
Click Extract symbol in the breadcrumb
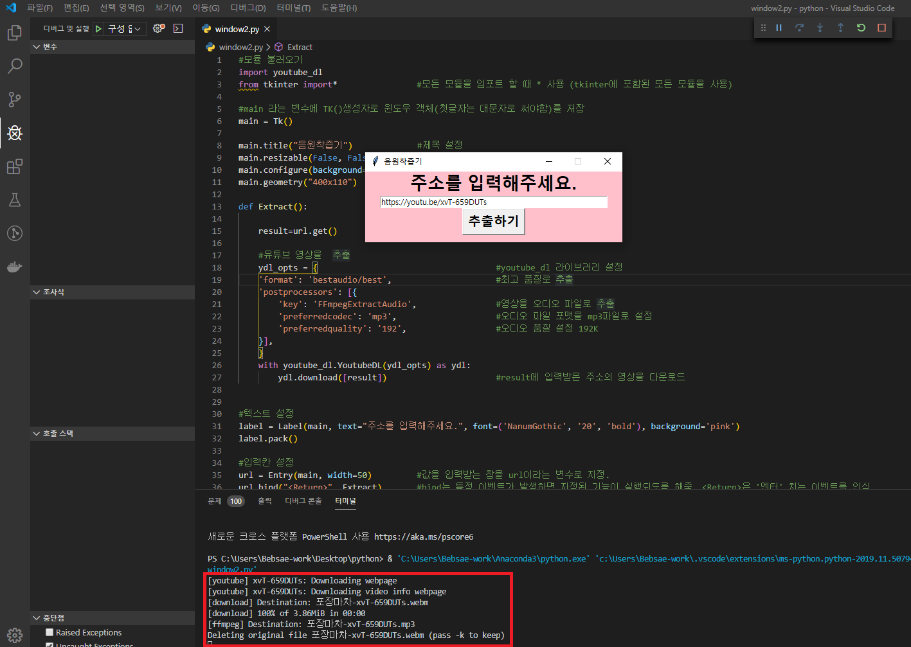point(300,47)
